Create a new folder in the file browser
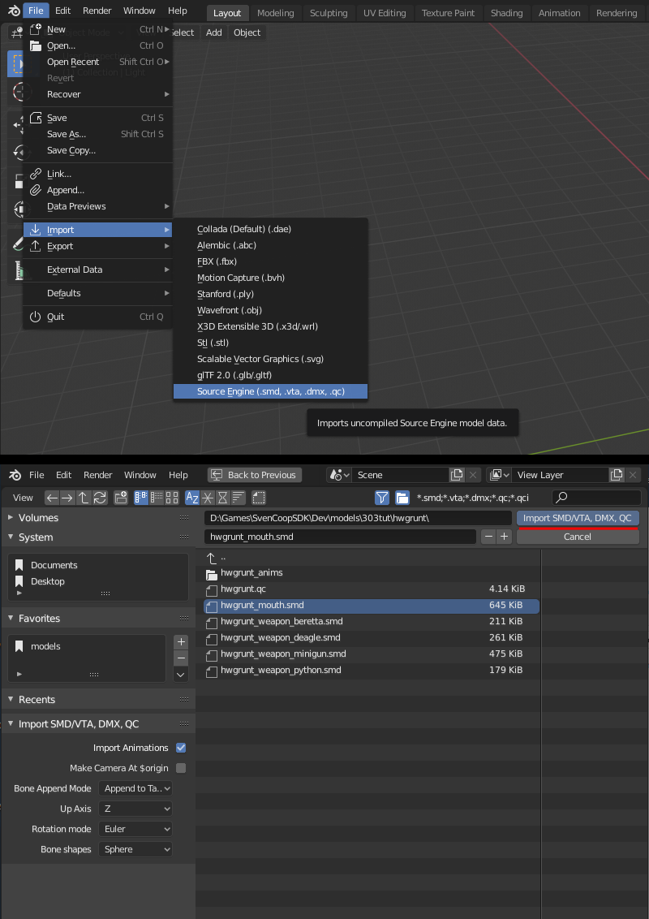 point(121,498)
